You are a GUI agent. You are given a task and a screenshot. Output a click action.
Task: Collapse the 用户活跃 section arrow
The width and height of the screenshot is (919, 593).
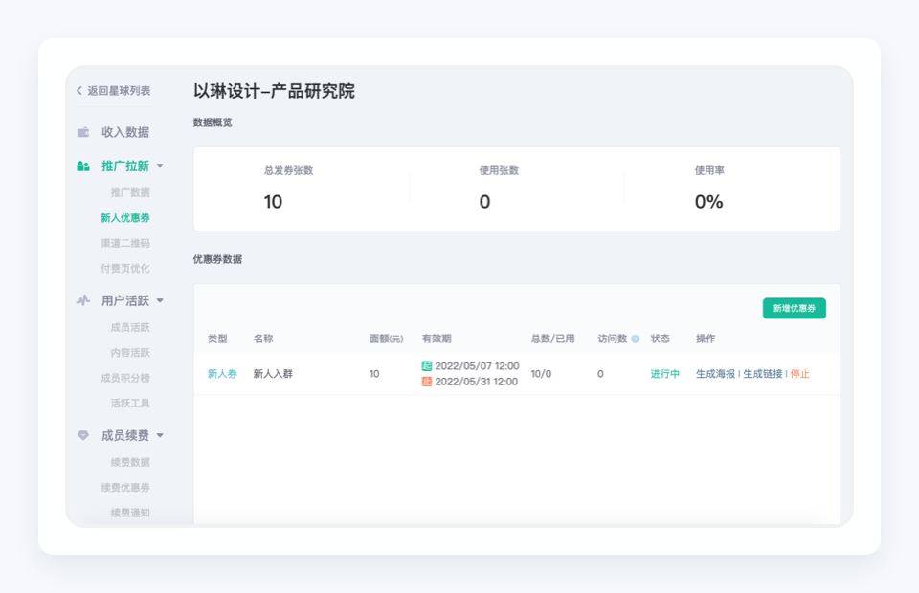[160, 301]
